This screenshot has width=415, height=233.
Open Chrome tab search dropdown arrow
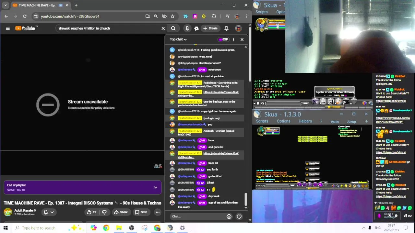coord(5,5)
